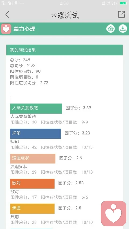Select the peach 强迫症状 bar

tap(33, 159)
